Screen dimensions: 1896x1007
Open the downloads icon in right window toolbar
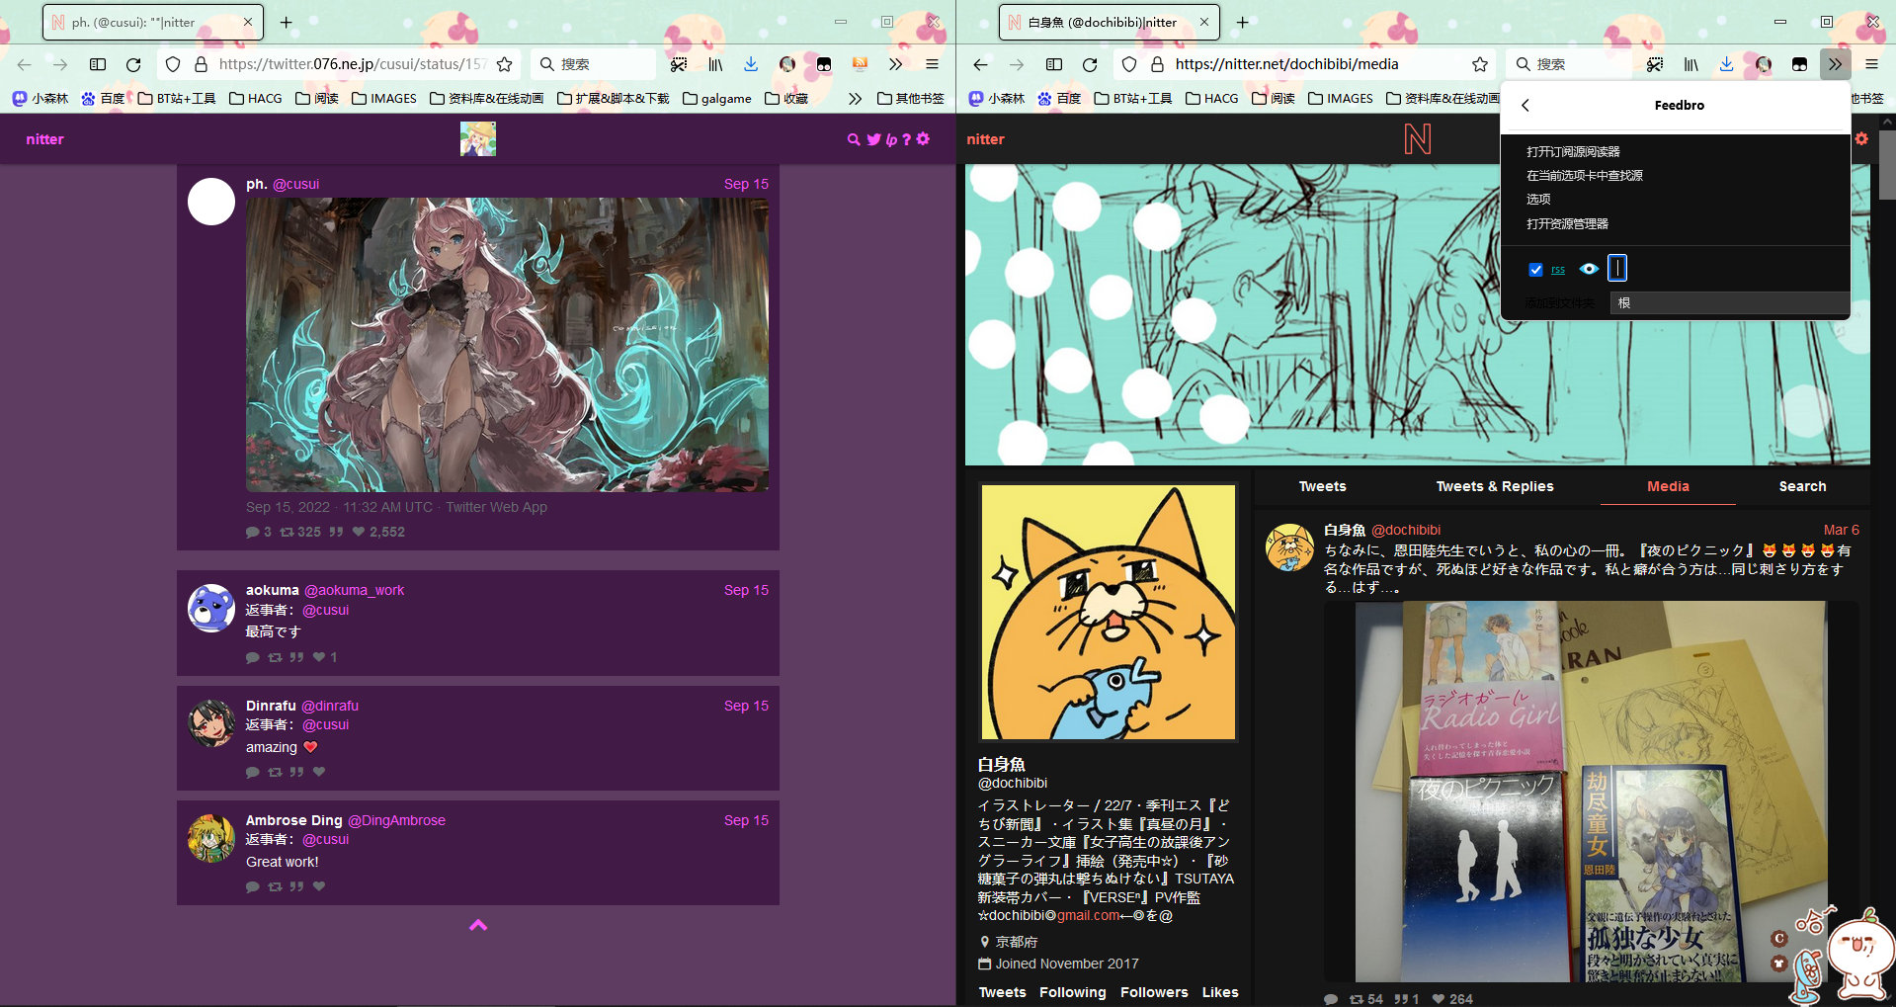tap(1726, 64)
